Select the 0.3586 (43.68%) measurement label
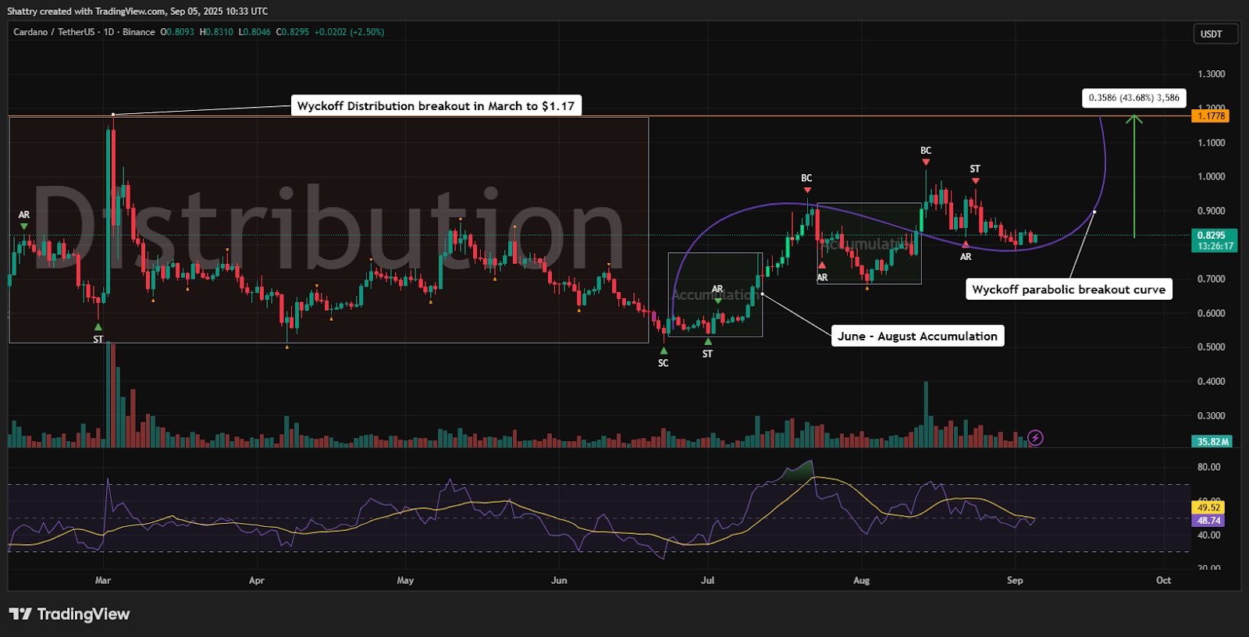This screenshot has height=637, width=1249. (x=1133, y=98)
